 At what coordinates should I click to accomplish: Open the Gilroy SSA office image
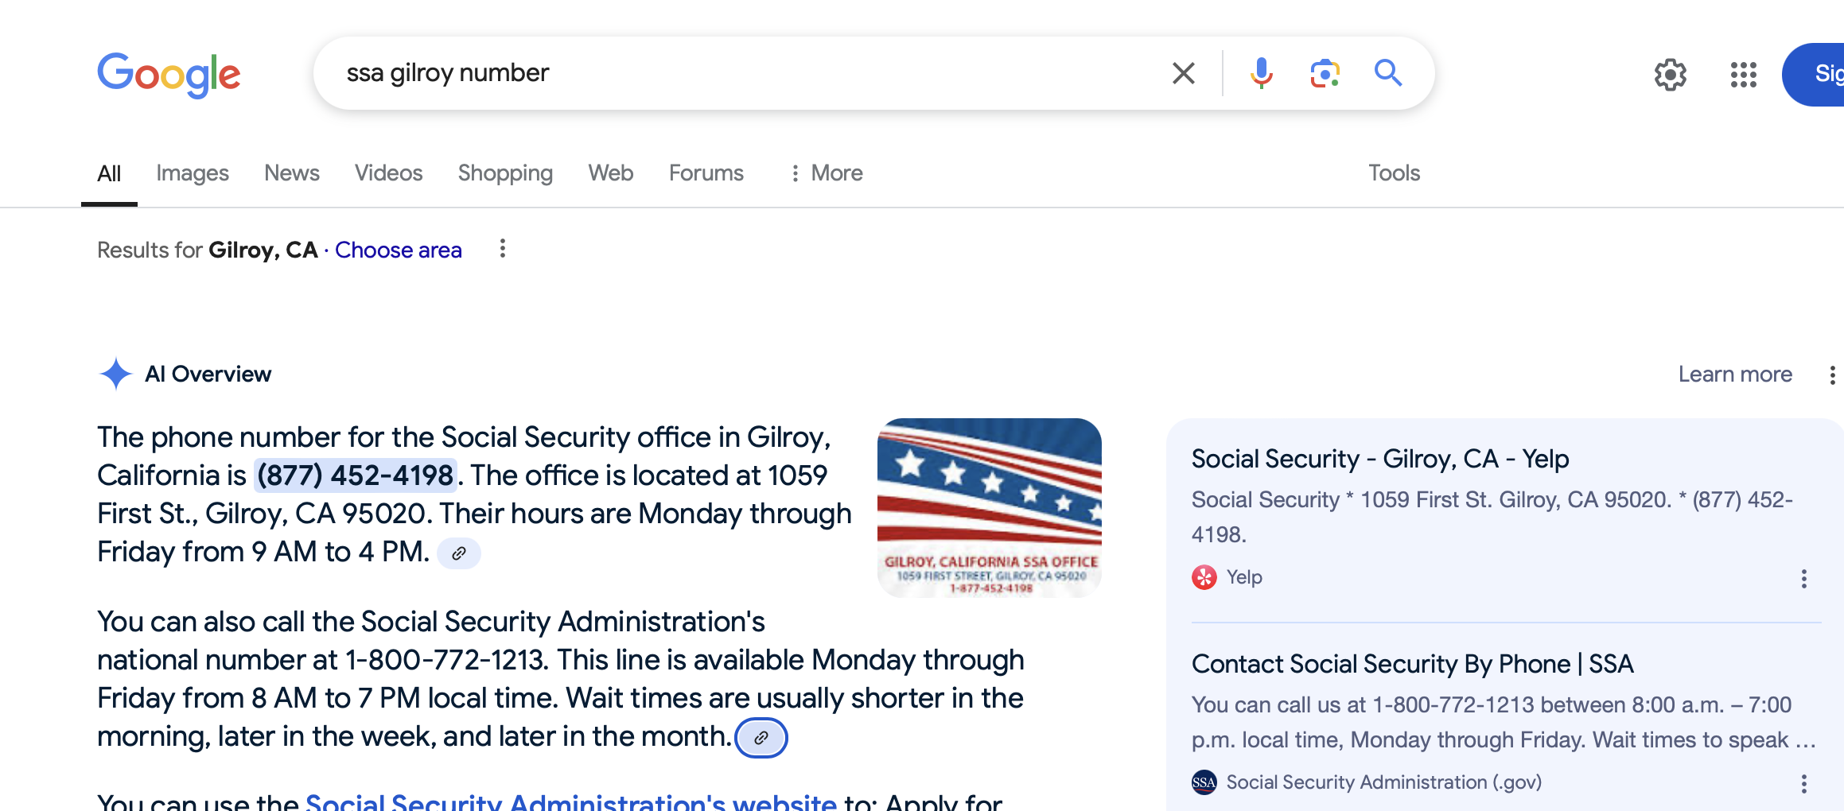pyautogui.click(x=989, y=507)
